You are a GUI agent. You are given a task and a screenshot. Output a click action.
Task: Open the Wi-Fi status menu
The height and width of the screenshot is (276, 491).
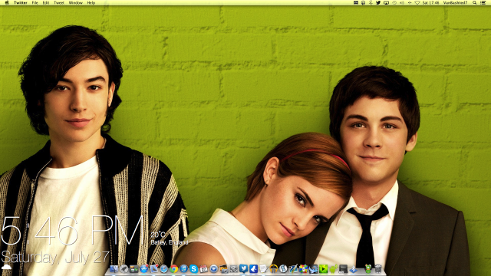tap(417, 2)
